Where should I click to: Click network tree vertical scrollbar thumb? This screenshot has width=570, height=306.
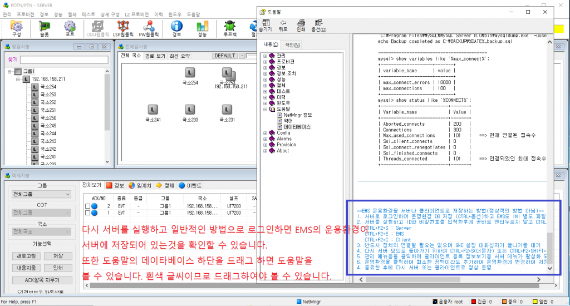[x=107, y=102]
